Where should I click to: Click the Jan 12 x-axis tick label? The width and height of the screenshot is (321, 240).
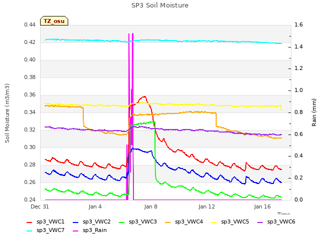(207, 206)
